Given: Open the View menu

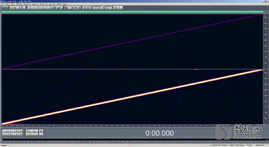Looking at the screenshot, I should pos(13,4).
